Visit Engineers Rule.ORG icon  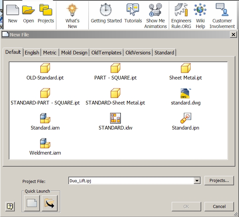click(x=181, y=10)
